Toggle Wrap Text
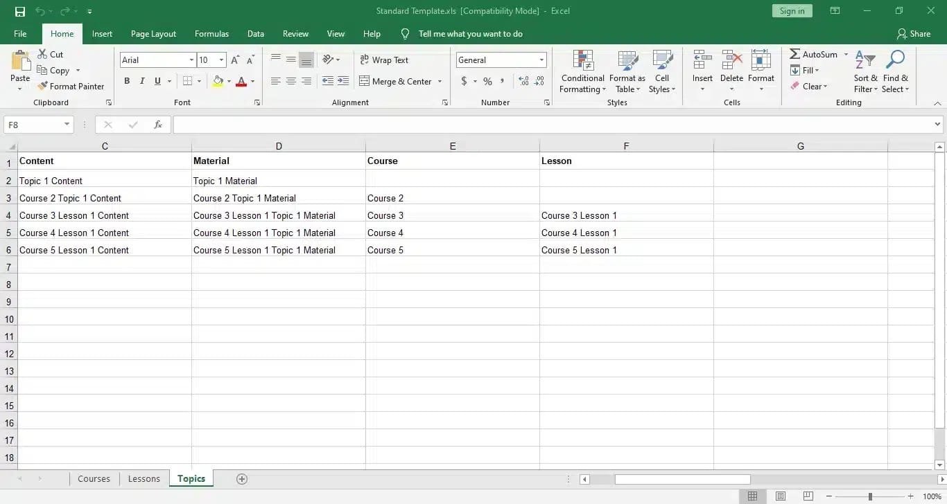The width and height of the screenshot is (947, 504). (x=384, y=60)
